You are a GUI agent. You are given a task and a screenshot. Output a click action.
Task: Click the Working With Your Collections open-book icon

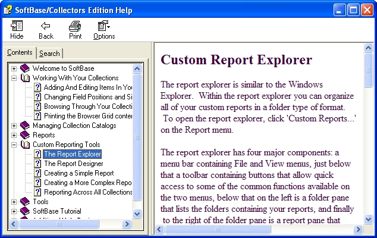[25, 78]
